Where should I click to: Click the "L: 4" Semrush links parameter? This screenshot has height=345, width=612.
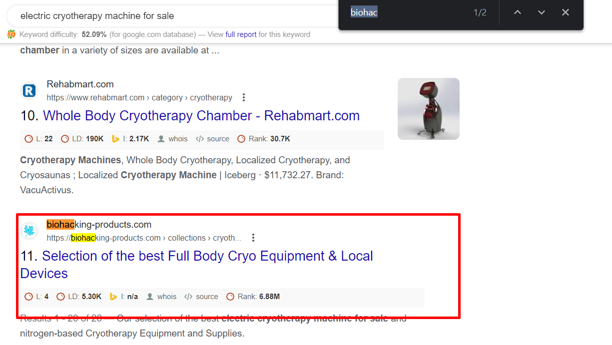37,297
